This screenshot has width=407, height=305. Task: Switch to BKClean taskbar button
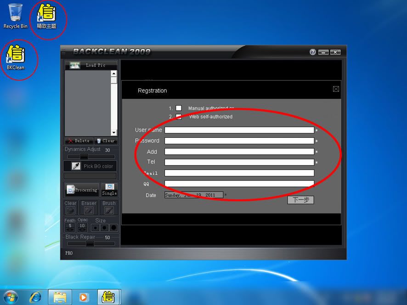tap(109, 297)
